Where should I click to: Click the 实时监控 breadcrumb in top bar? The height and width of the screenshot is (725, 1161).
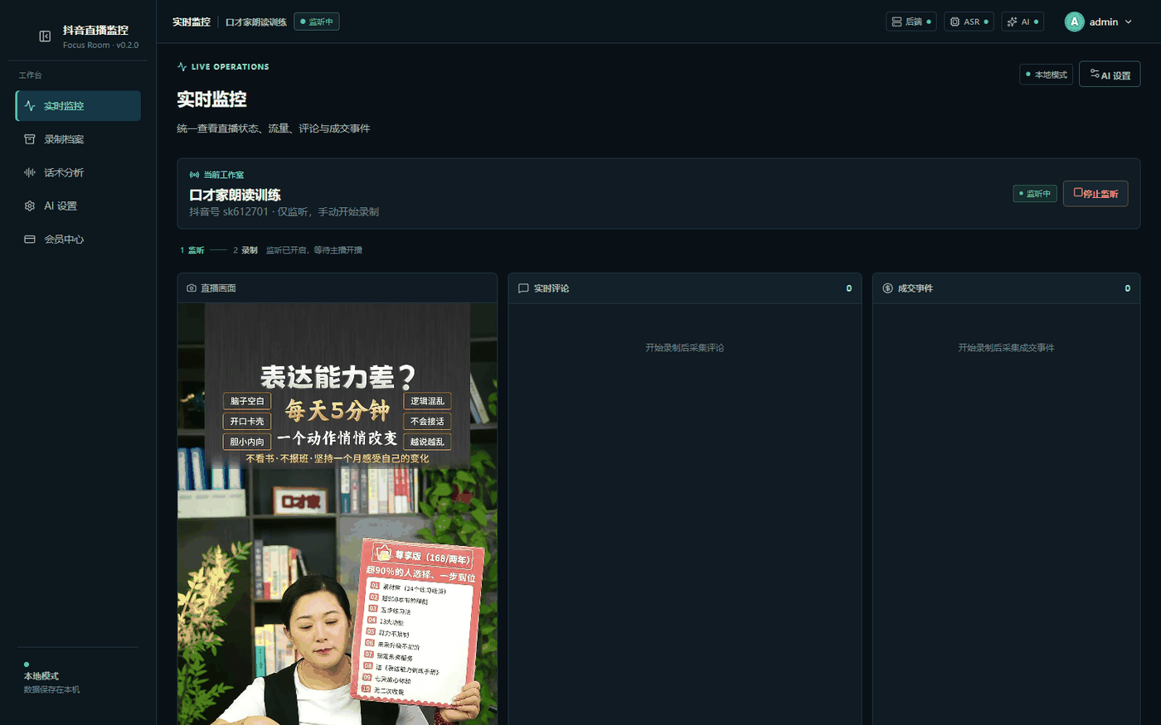click(192, 22)
